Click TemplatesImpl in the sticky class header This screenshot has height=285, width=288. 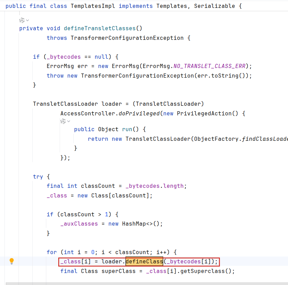point(93,6)
